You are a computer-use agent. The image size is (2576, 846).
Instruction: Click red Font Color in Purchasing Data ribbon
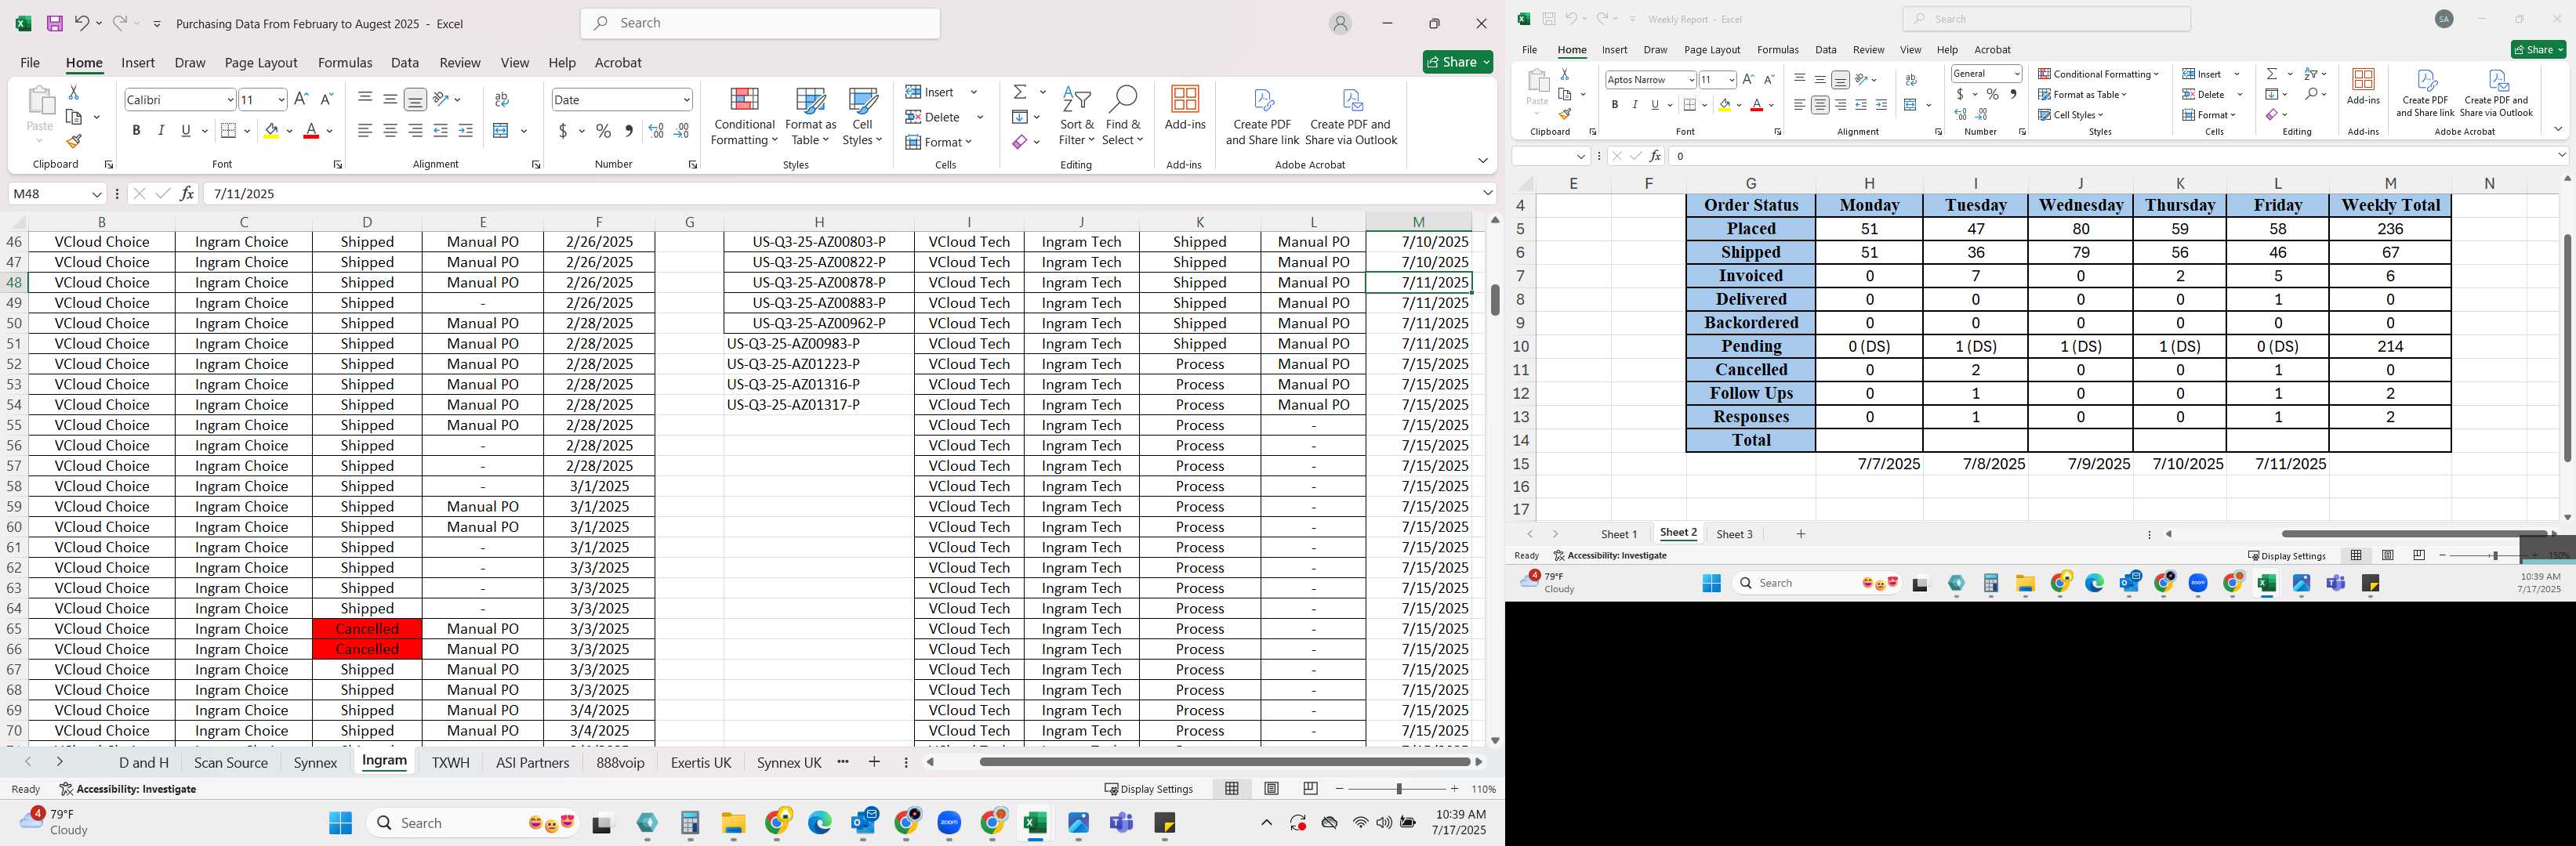pos(311,131)
